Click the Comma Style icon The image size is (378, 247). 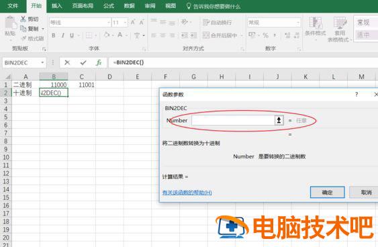click(275, 35)
